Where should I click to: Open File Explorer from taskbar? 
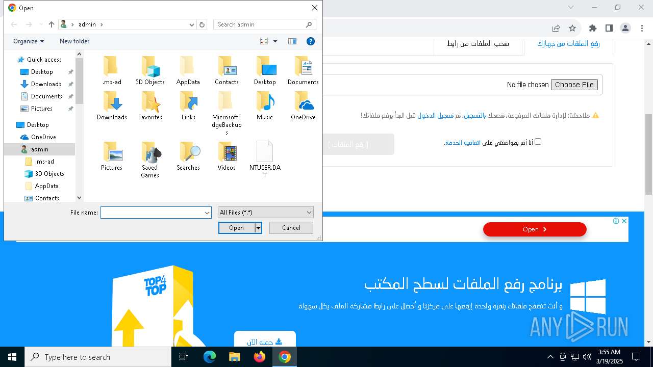point(234,357)
